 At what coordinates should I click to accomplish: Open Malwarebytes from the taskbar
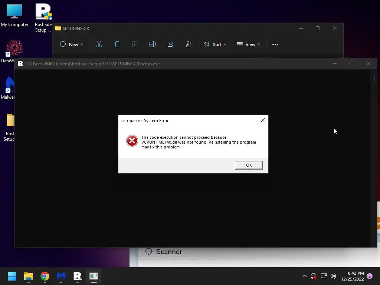click(x=61, y=276)
